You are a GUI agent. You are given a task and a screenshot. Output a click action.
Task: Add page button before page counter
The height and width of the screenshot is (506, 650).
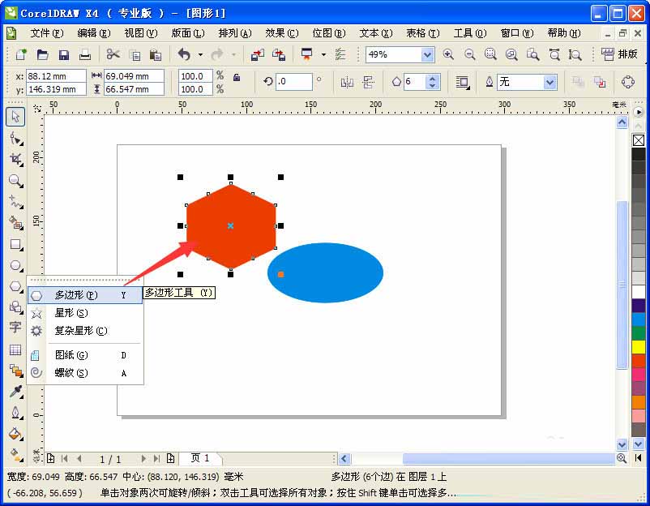point(50,458)
